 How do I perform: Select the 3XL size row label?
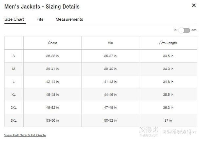[x=14, y=120]
